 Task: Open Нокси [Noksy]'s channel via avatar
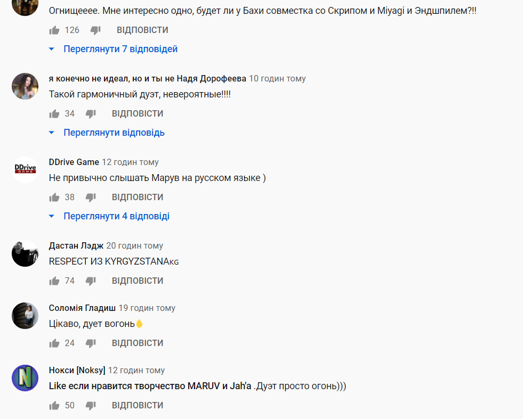pyautogui.click(x=25, y=378)
